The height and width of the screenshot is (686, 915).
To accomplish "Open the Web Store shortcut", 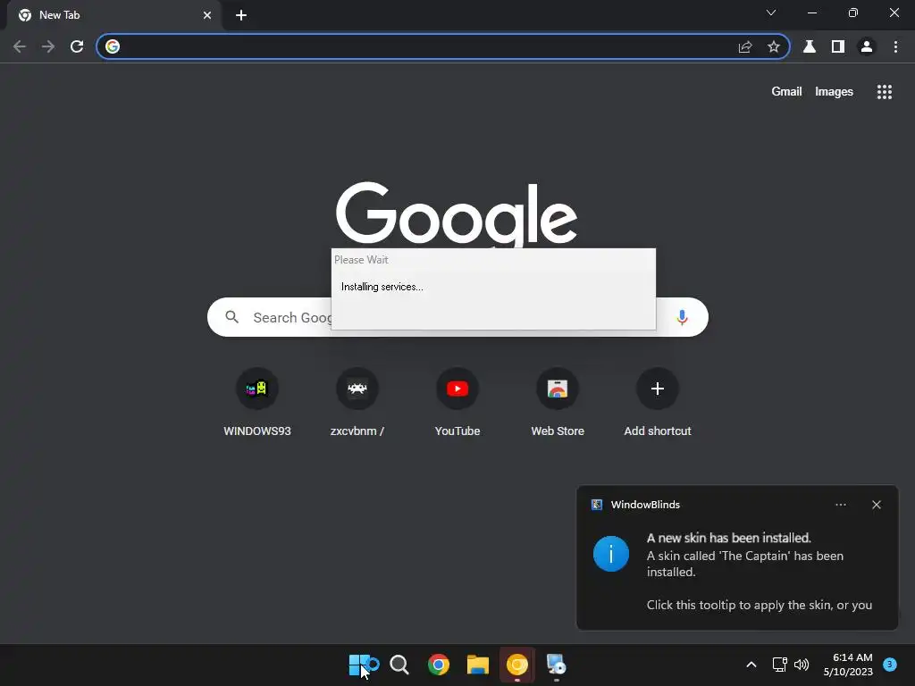I will [558, 403].
